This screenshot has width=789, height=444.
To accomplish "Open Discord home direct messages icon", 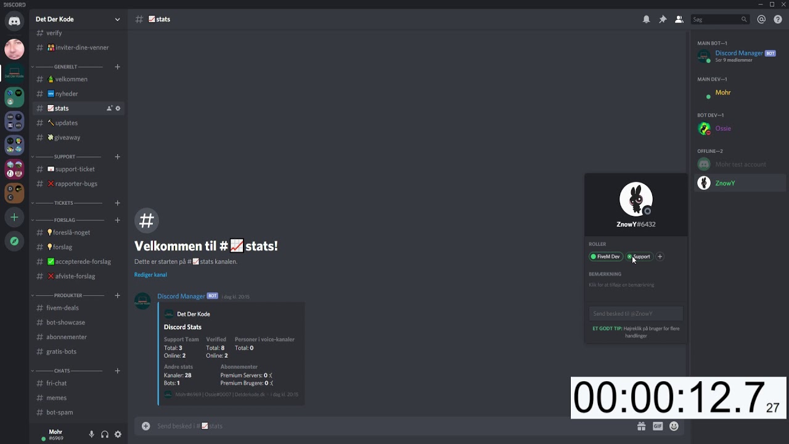I will [x=14, y=22].
